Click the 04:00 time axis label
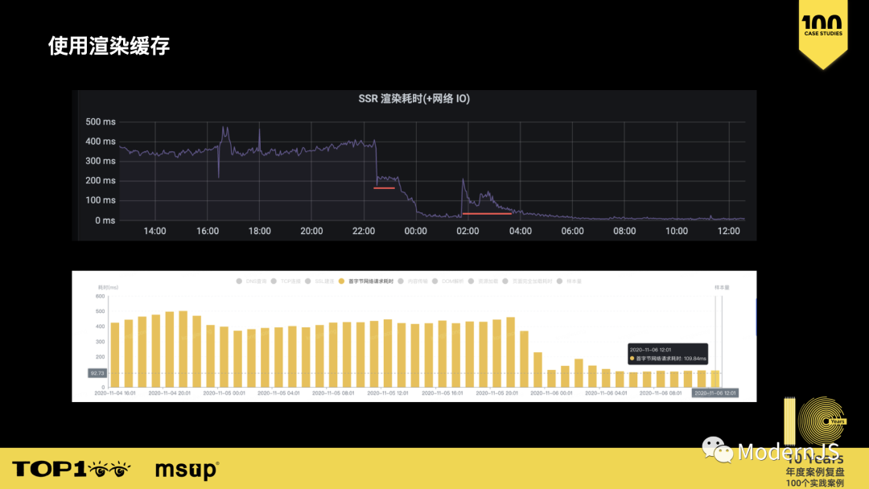This screenshot has height=489, width=869. click(x=521, y=231)
